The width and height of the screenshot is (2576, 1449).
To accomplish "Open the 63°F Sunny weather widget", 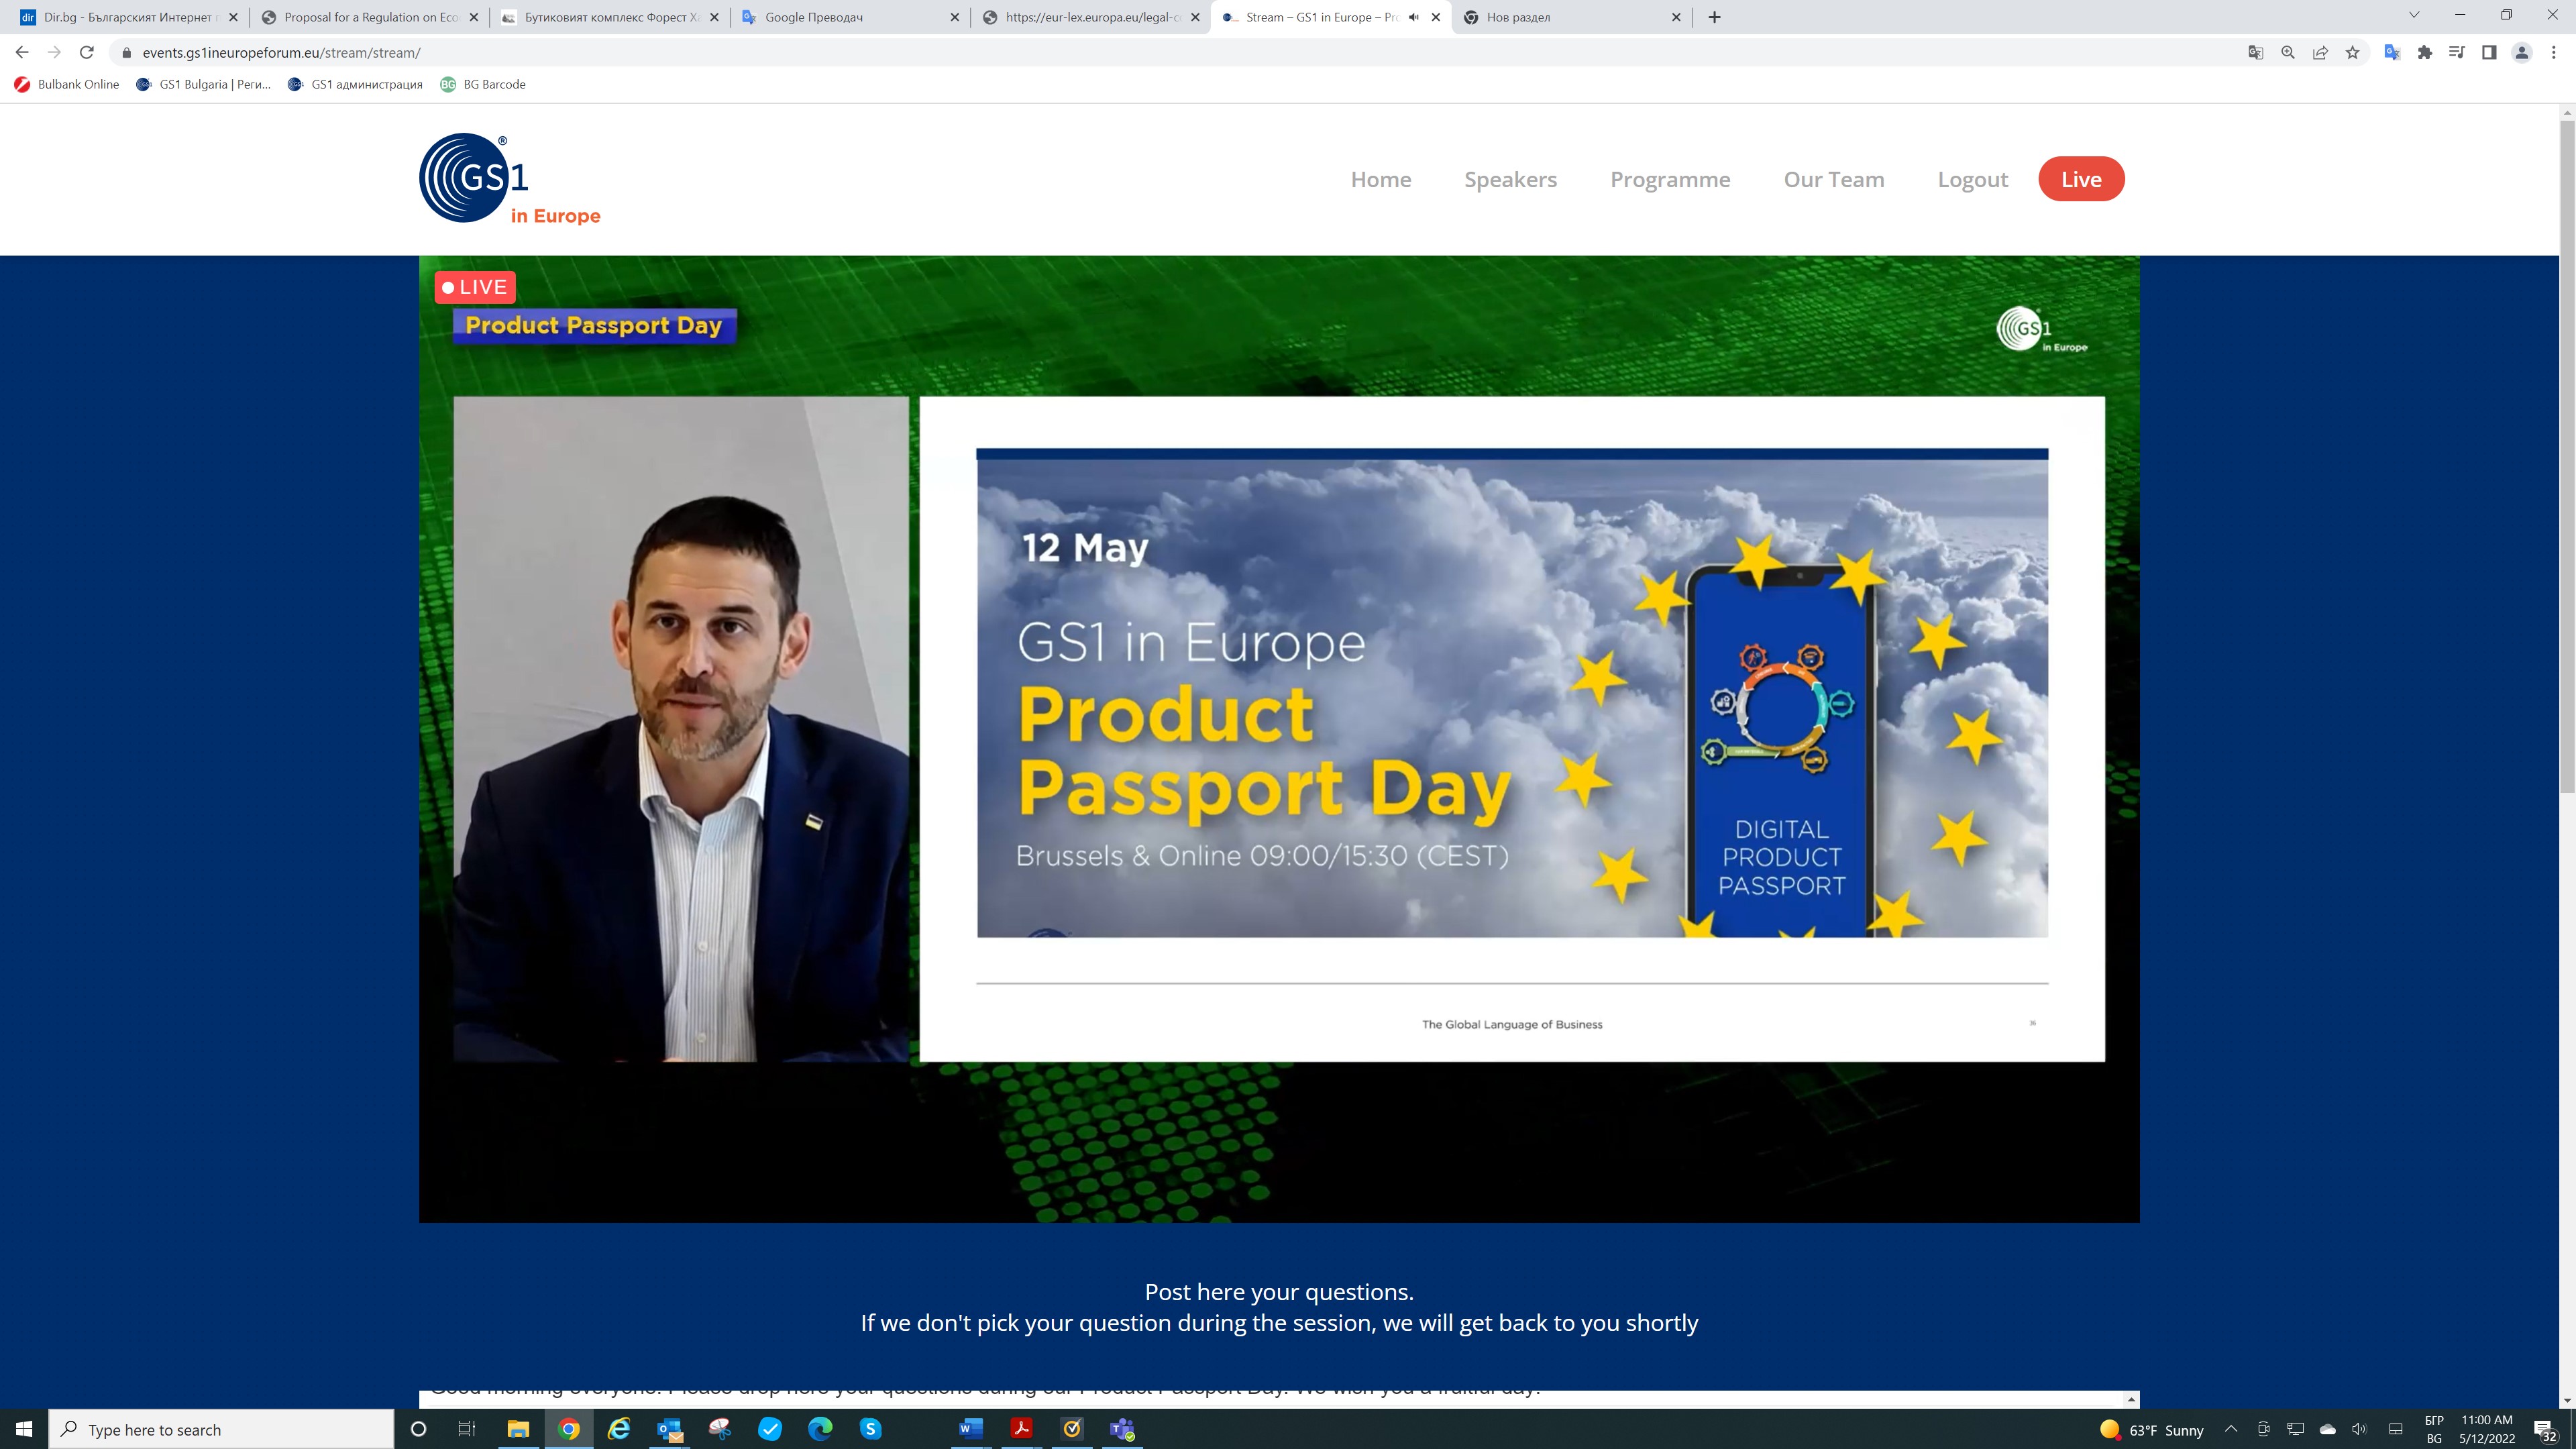I will (2152, 1430).
